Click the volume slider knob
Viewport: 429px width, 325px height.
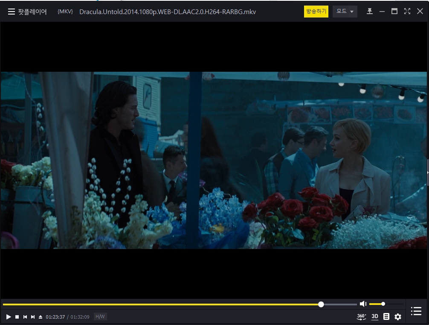point(383,304)
